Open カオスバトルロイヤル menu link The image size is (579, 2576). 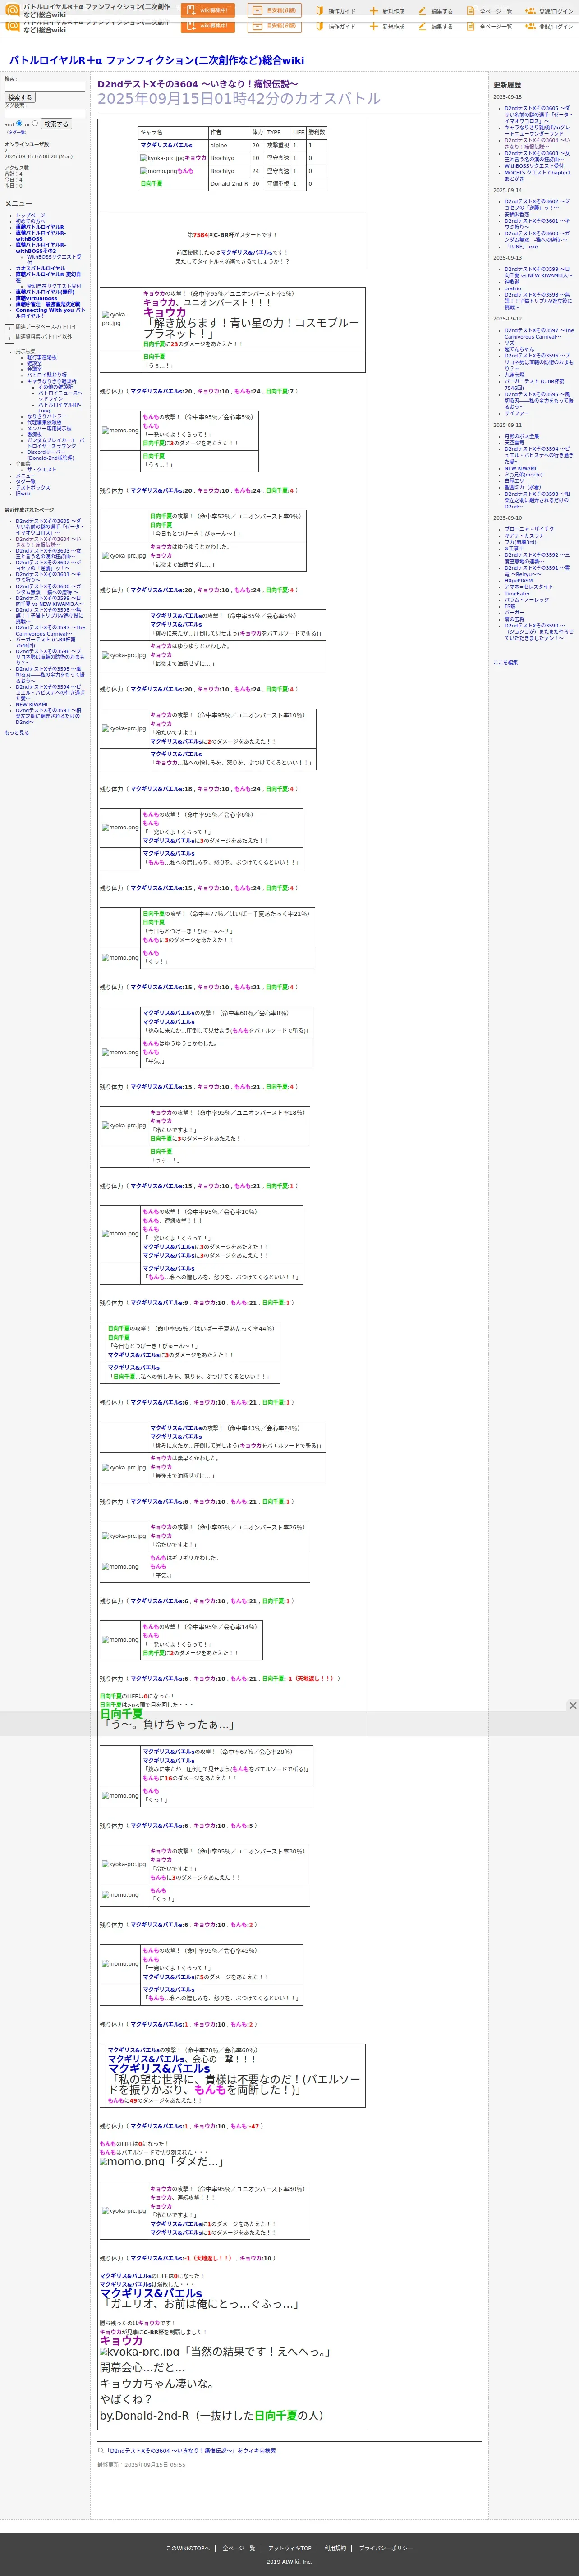point(40,268)
